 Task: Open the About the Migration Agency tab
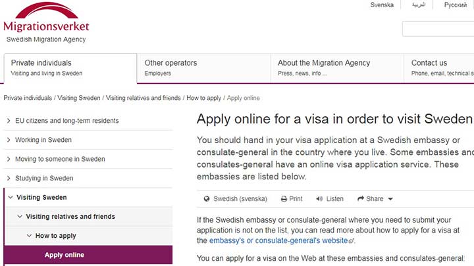pos(337,68)
